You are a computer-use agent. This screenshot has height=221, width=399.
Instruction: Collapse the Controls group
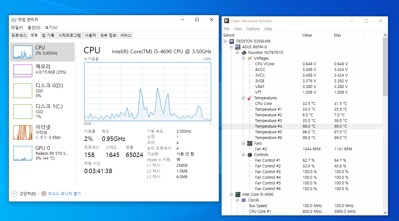click(243, 155)
